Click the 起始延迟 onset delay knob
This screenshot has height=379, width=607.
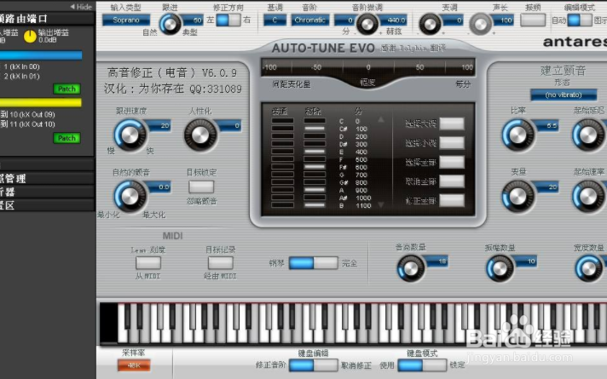[588, 135]
